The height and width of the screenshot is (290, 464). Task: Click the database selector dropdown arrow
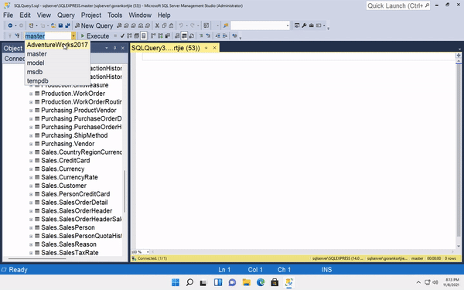(x=73, y=36)
